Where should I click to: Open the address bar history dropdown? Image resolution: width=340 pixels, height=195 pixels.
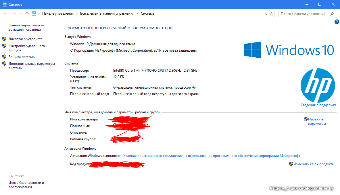[266, 14]
